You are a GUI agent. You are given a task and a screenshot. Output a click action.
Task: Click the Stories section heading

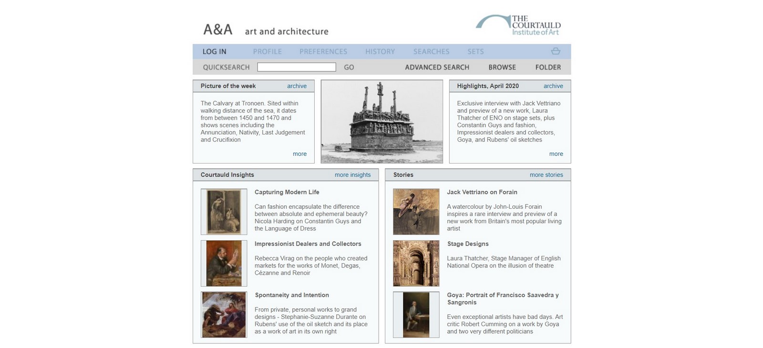point(403,175)
